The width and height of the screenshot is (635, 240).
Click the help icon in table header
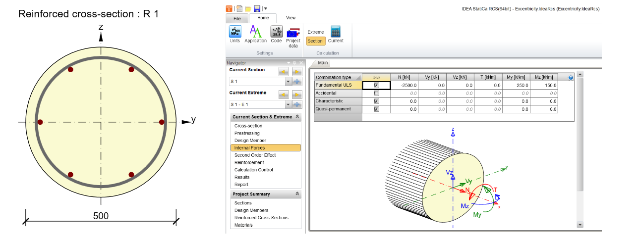click(571, 78)
